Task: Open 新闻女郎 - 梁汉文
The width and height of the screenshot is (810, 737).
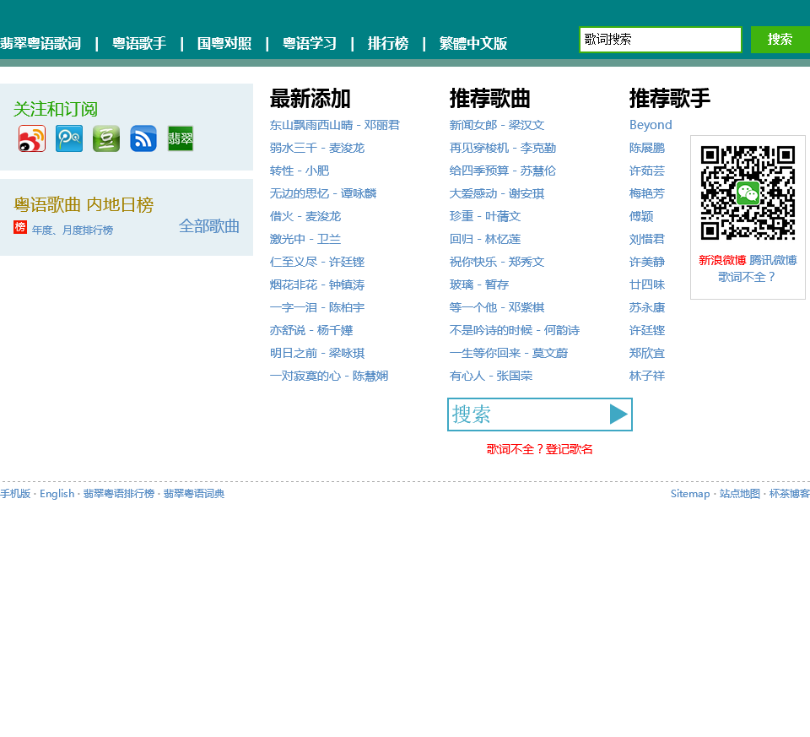Action: coord(497,125)
